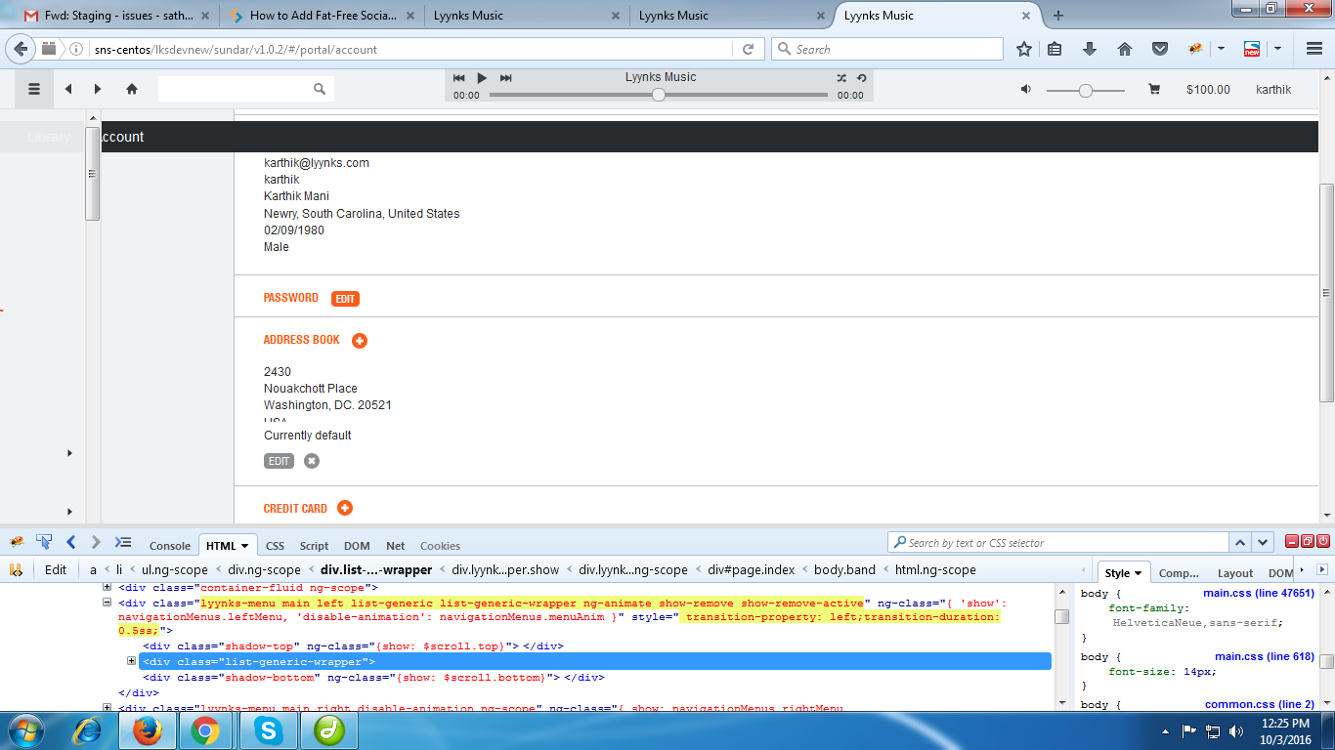1335x750 pixels.
Task: Click the EDIT button next to PASSWORD
Action: point(345,299)
